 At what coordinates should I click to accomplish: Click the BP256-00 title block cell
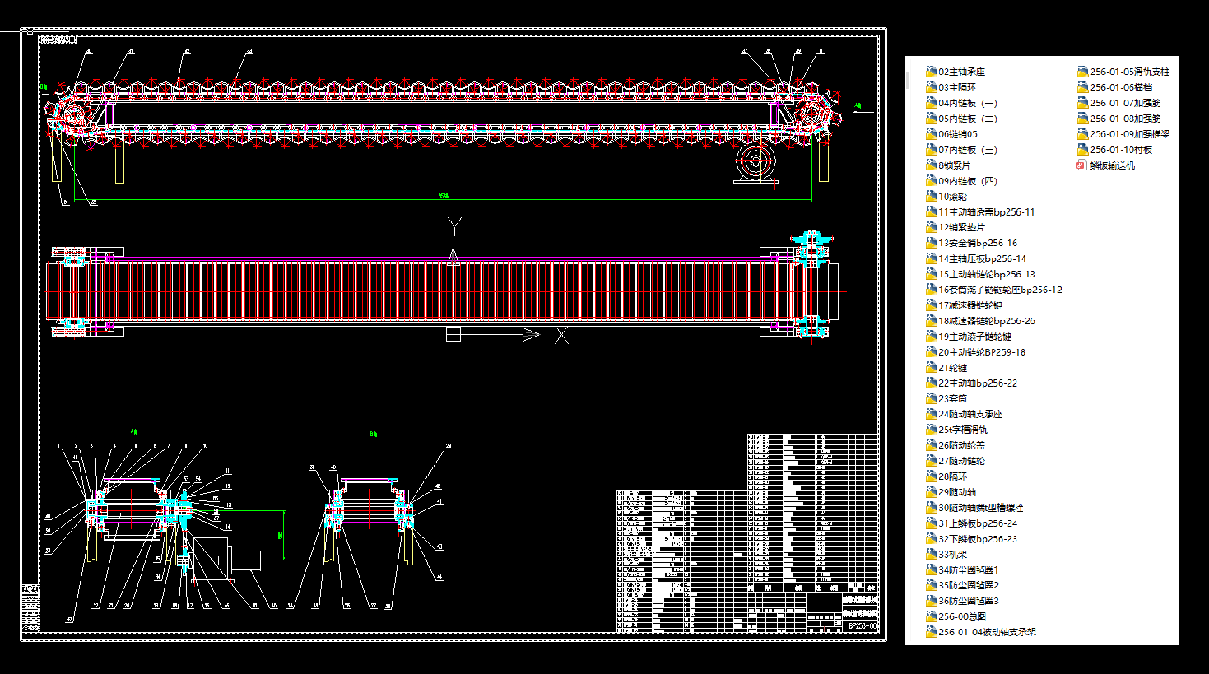[x=862, y=626]
